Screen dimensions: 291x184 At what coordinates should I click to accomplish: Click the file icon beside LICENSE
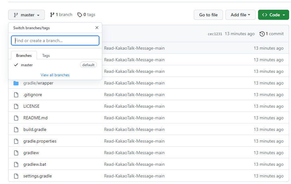coord(16,106)
